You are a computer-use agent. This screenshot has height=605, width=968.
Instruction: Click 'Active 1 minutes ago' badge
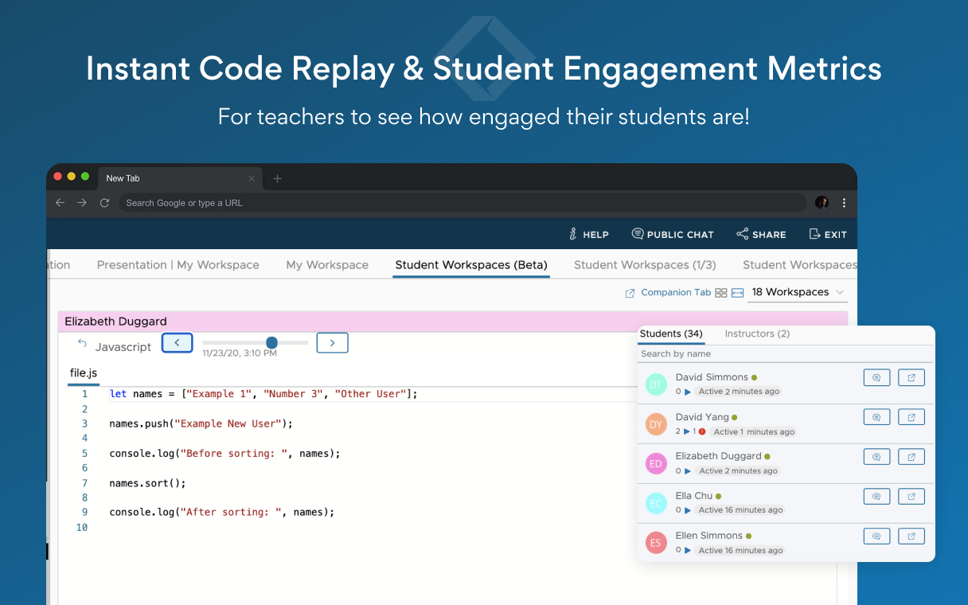[x=753, y=431]
